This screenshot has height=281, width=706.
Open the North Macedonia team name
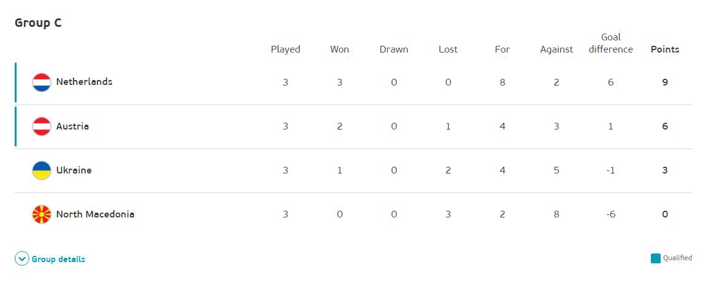(x=95, y=214)
